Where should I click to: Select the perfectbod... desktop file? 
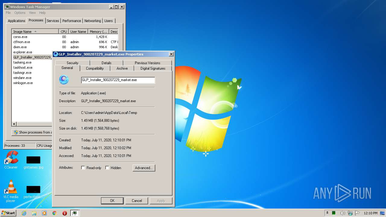coord(33,192)
